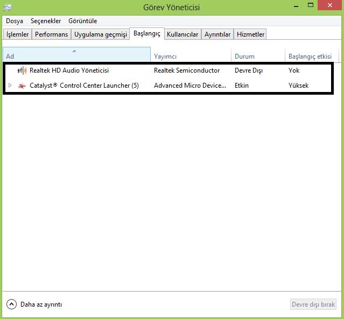
Task: Click the Daha az ayrıntı circle arrow icon
Action: [x=11, y=304]
